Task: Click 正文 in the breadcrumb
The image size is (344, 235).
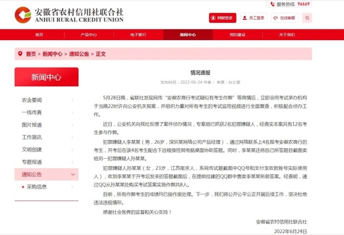Action: (x=101, y=54)
